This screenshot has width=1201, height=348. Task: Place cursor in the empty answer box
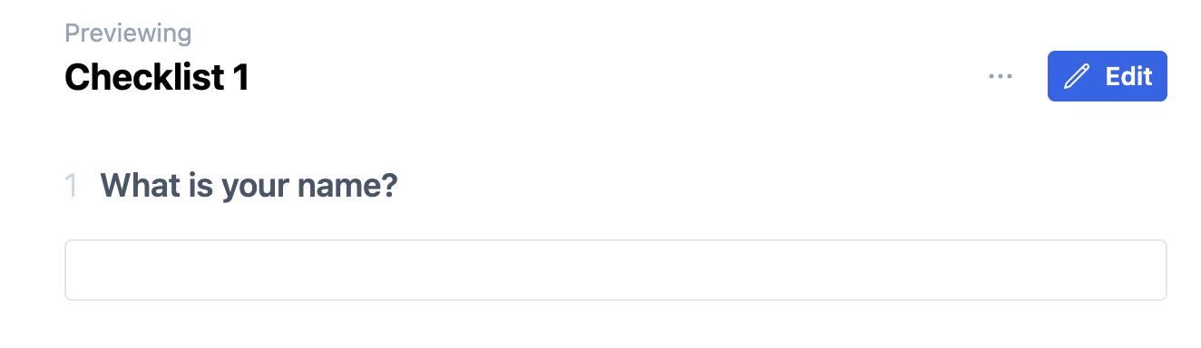click(x=615, y=270)
